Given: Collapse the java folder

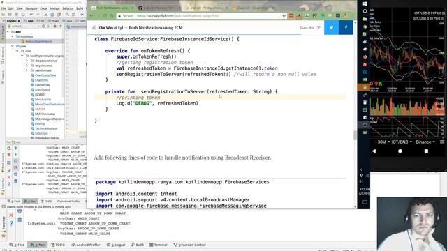Looking at the screenshot, I should pos(13,46).
